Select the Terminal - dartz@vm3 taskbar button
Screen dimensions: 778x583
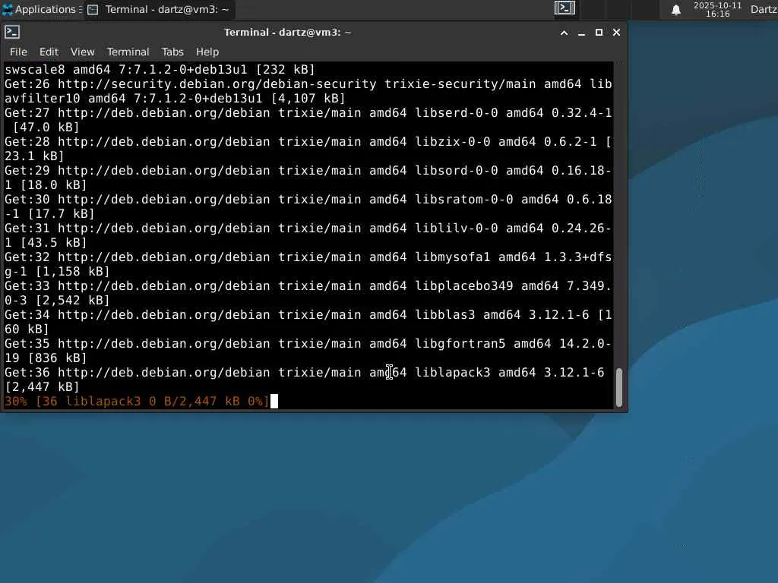coord(159,9)
